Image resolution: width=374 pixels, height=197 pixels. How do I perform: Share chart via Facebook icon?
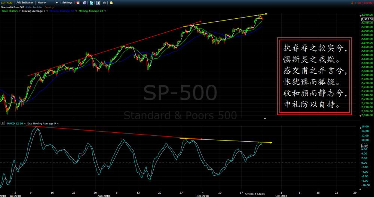pos(98,3)
